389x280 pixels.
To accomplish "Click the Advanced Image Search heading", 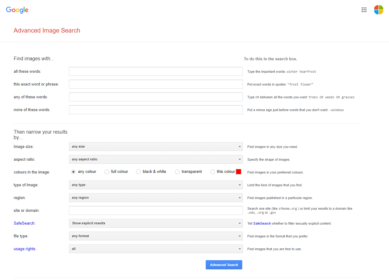I will coord(47,30).
